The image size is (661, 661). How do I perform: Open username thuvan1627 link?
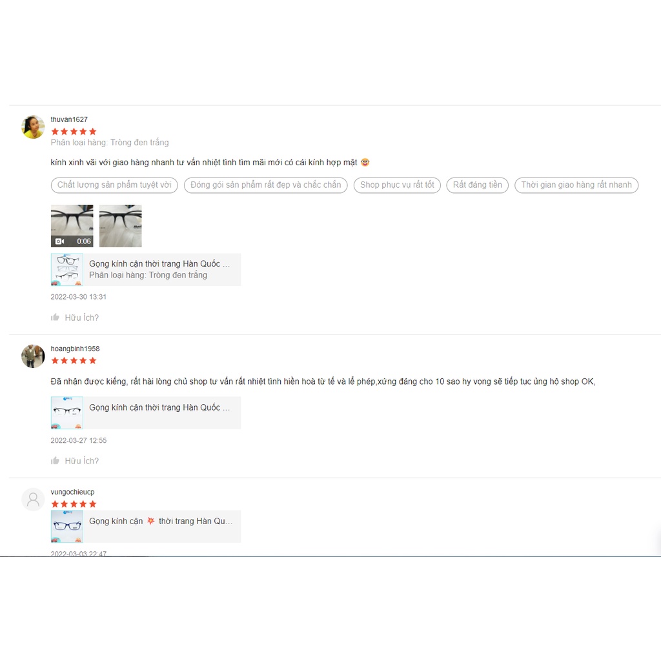(69, 119)
